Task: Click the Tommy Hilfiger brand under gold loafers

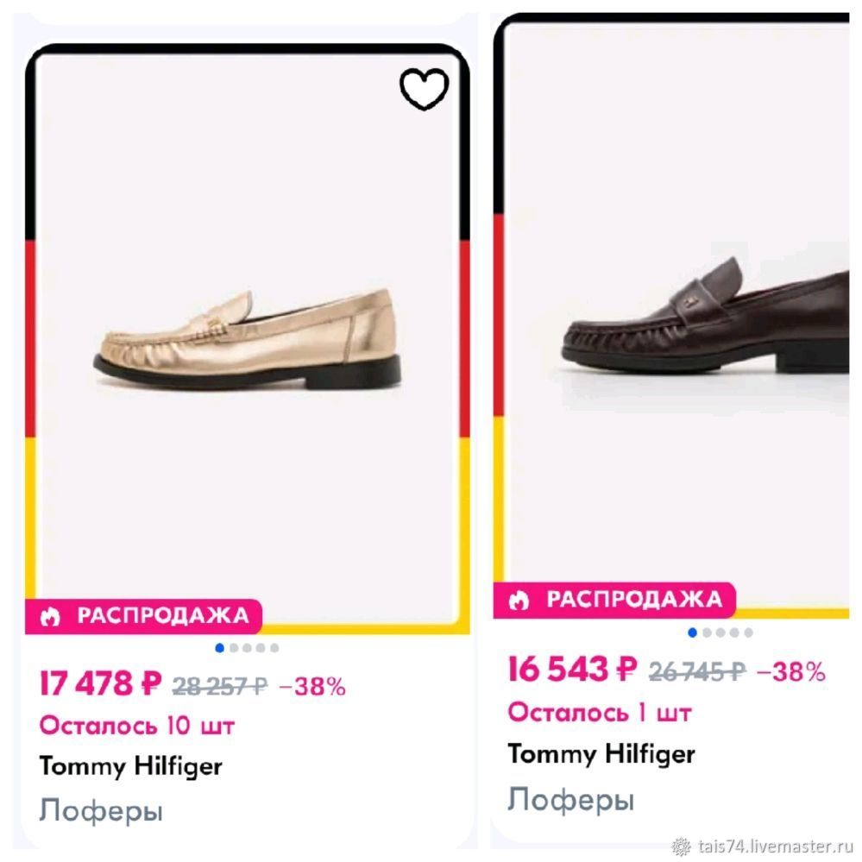Action: 131,767
